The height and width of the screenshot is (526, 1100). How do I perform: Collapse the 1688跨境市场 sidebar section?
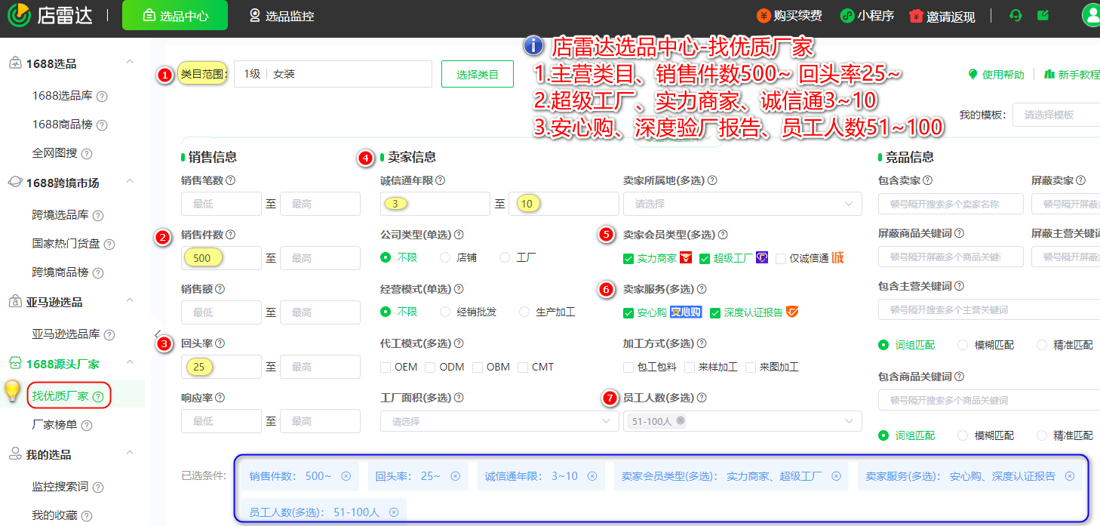click(x=130, y=183)
